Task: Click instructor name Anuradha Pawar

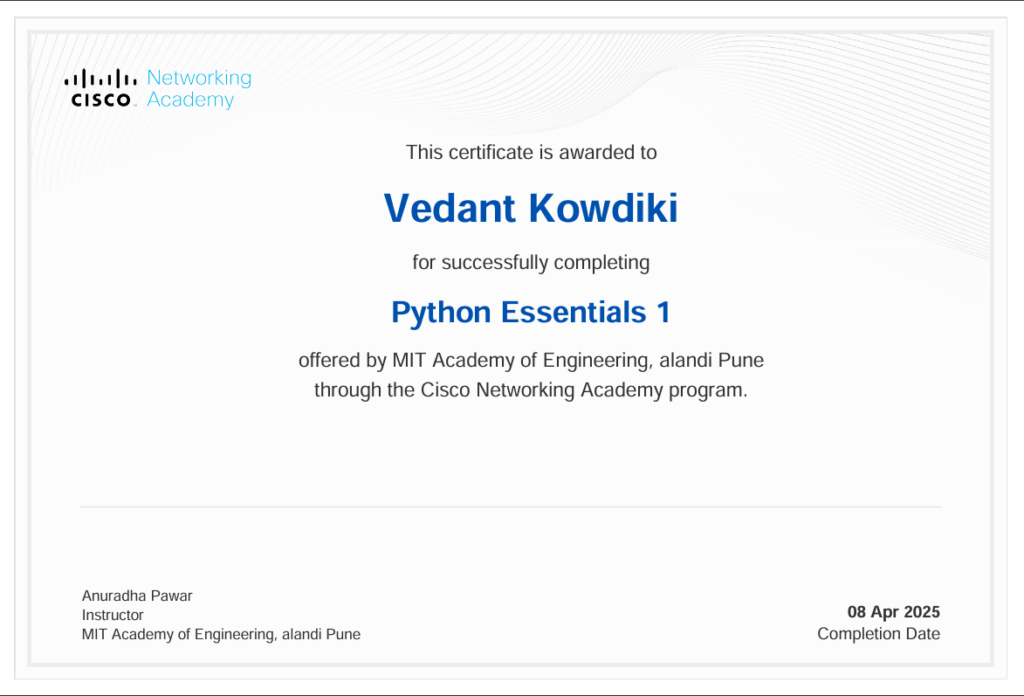Action: pos(137,596)
